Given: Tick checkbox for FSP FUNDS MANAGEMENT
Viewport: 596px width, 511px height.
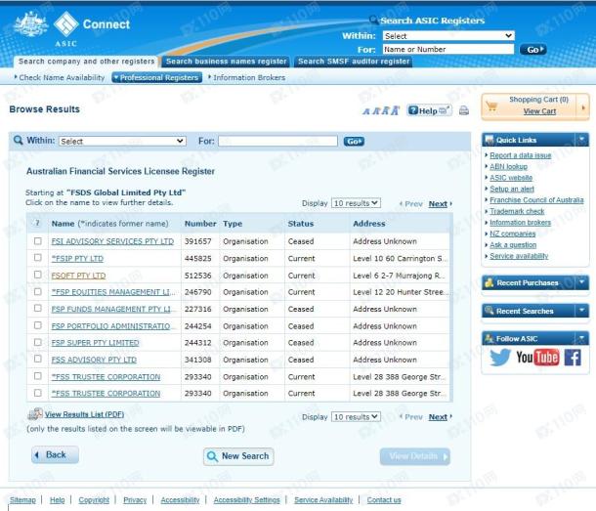Looking at the screenshot, I should (x=38, y=309).
